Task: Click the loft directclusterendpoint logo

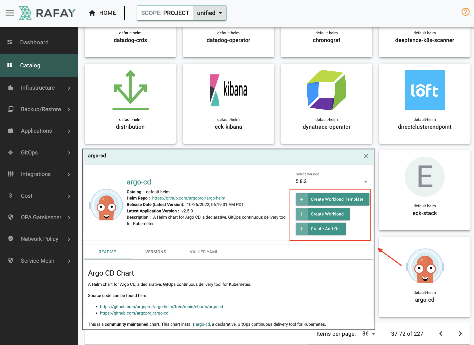Action: pyautogui.click(x=424, y=90)
